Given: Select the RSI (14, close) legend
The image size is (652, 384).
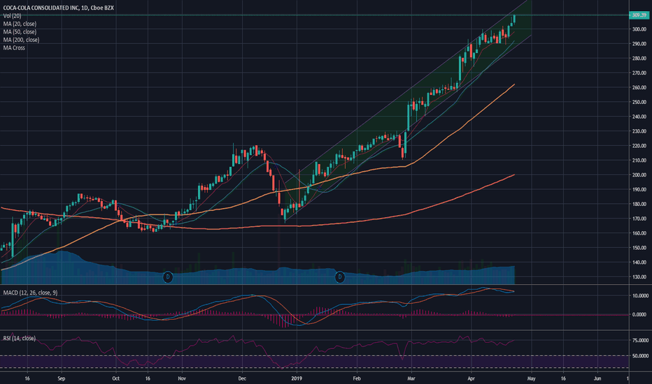Looking at the screenshot, I should click(x=19, y=339).
